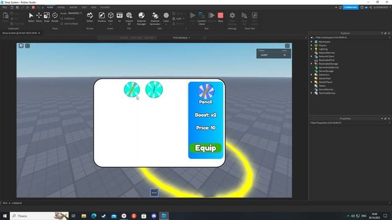Expand the TextChatService node

(x=312, y=93)
